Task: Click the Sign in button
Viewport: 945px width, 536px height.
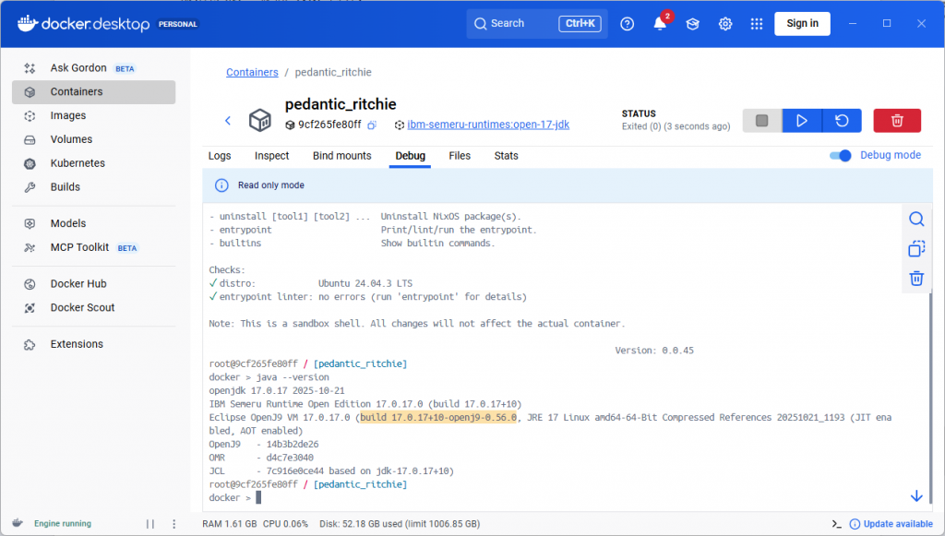Action: pos(802,24)
